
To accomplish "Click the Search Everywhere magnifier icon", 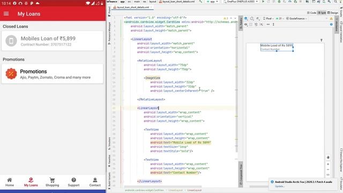I will (335, 2).
